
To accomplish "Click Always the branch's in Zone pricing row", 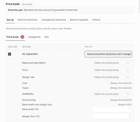I will [121, 100].
